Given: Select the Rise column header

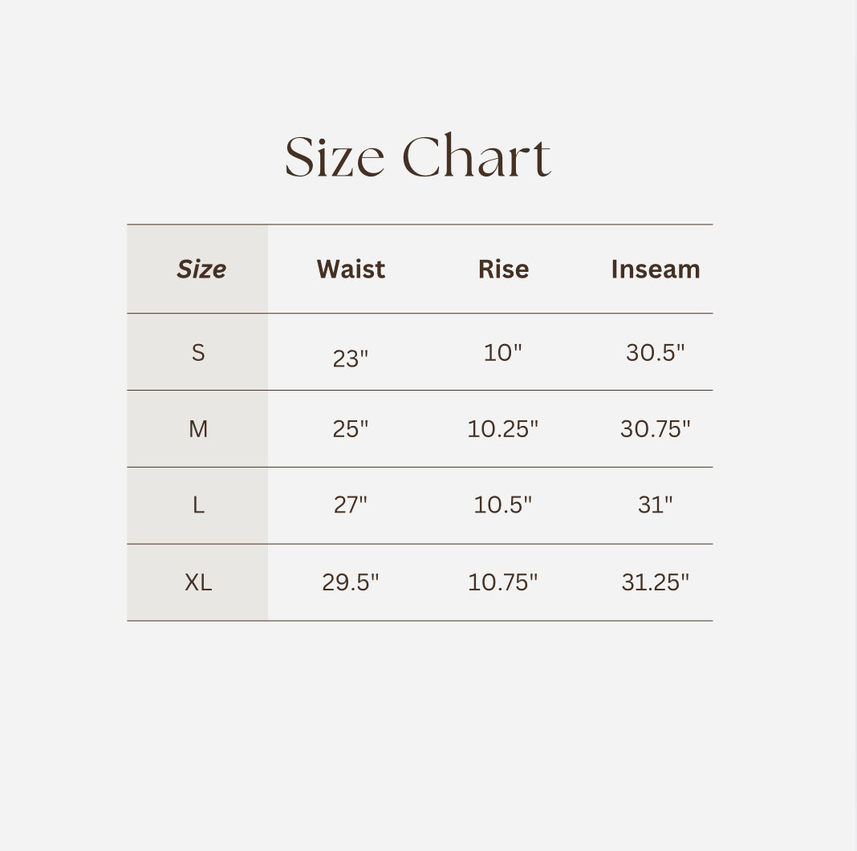Looking at the screenshot, I should click(503, 269).
